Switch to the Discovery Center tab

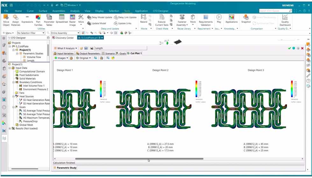pyautogui.click(x=63, y=38)
